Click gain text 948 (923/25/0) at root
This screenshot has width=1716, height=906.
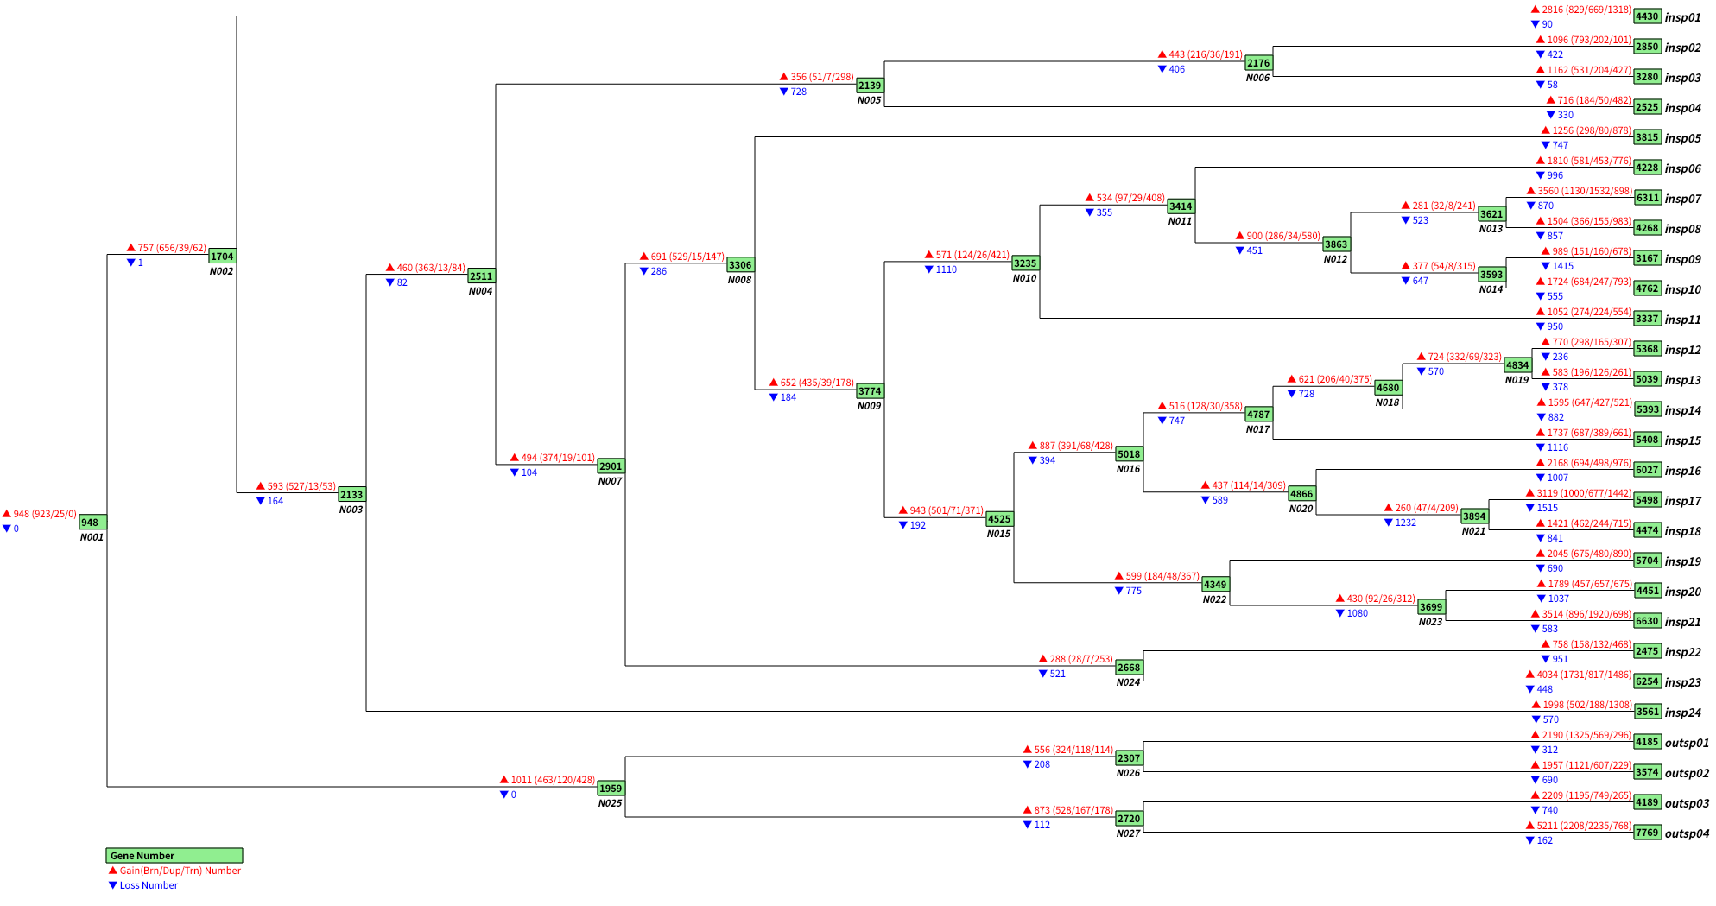point(45,514)
